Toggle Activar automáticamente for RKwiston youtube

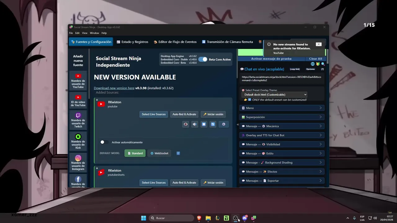[x=104, y=142]
